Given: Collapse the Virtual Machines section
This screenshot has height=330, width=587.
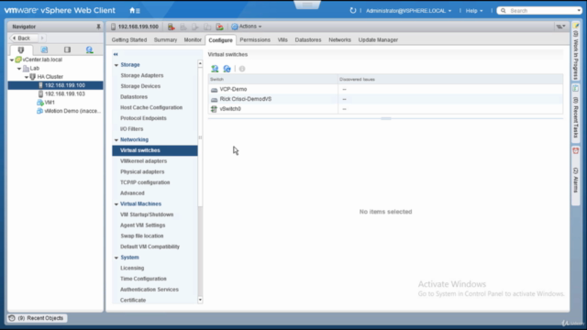Looking at the screenshot, I should 116,204.
